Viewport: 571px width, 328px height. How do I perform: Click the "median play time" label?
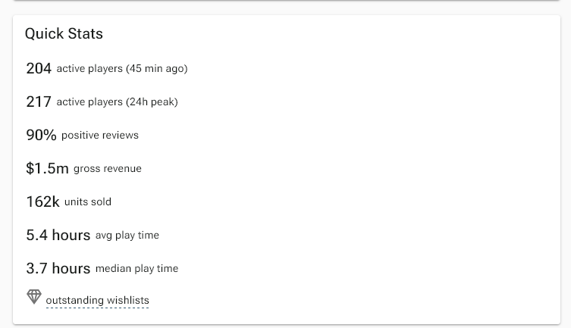click(136, 269)
